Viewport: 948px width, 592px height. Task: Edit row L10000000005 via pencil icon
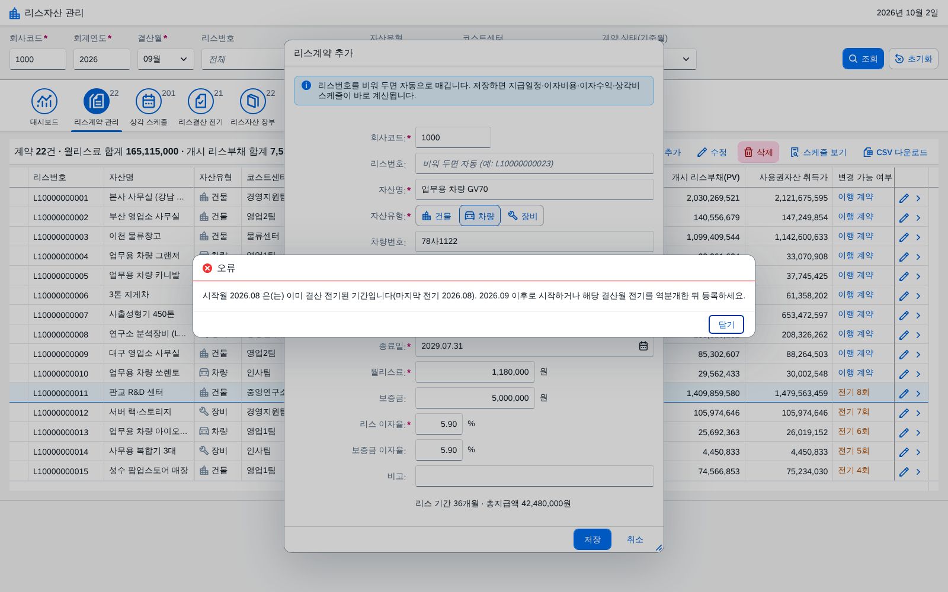coord(904,276)
